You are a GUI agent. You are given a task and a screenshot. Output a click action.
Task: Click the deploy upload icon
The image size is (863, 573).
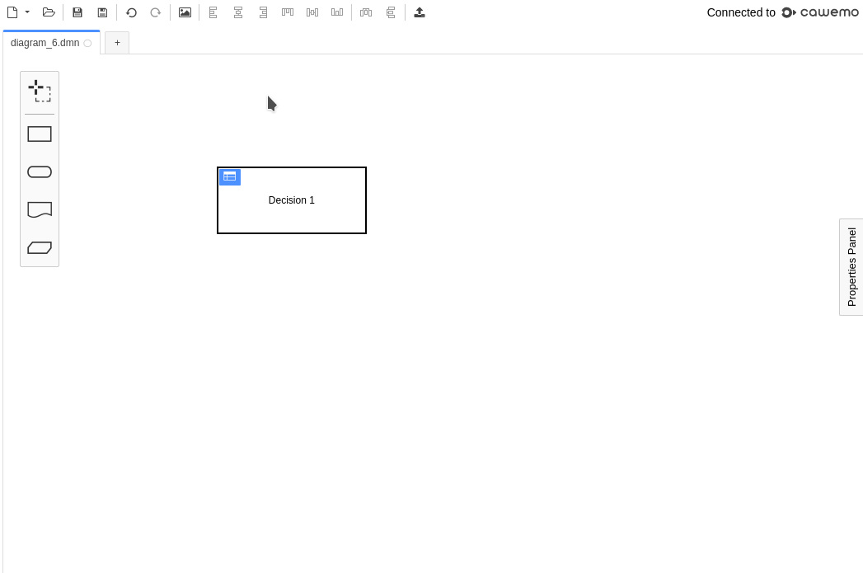(420, 12)
